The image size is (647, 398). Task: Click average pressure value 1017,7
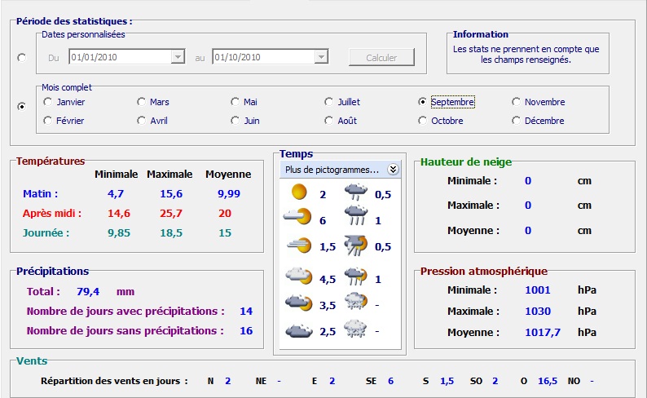543,333
